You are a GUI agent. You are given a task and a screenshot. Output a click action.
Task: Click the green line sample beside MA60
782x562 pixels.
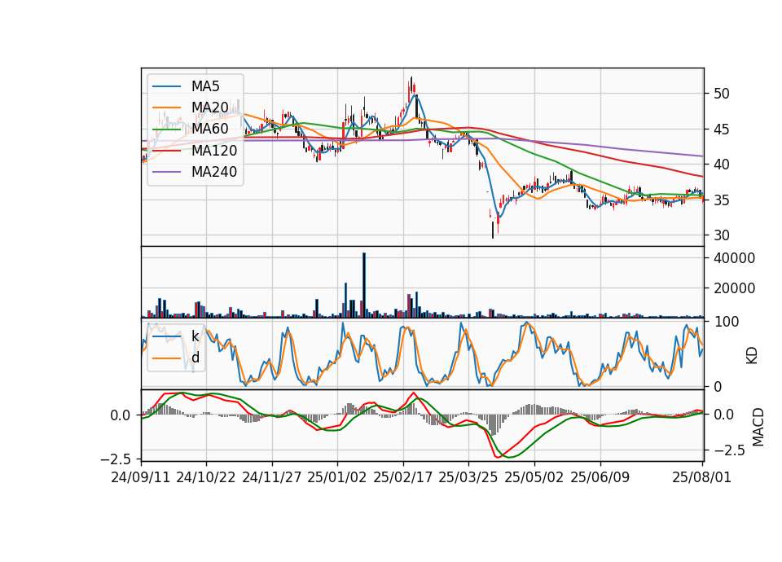(166, 130)
